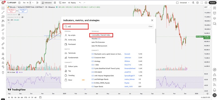The image size is (217, 100).
Task: Open the Fibonacci tools in left toolbar
Action: click(3, 17)
